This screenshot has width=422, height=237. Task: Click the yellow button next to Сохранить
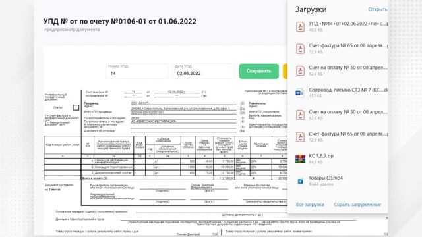pyautogui.click(x=286, y=71)
